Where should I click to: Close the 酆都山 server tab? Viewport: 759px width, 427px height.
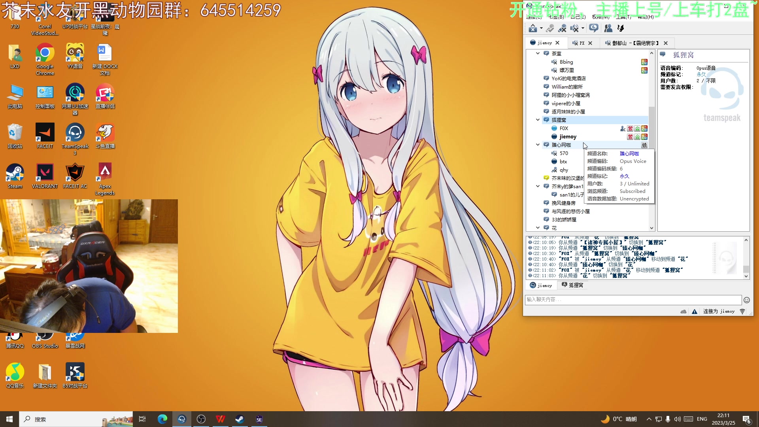tap(666, 43)
